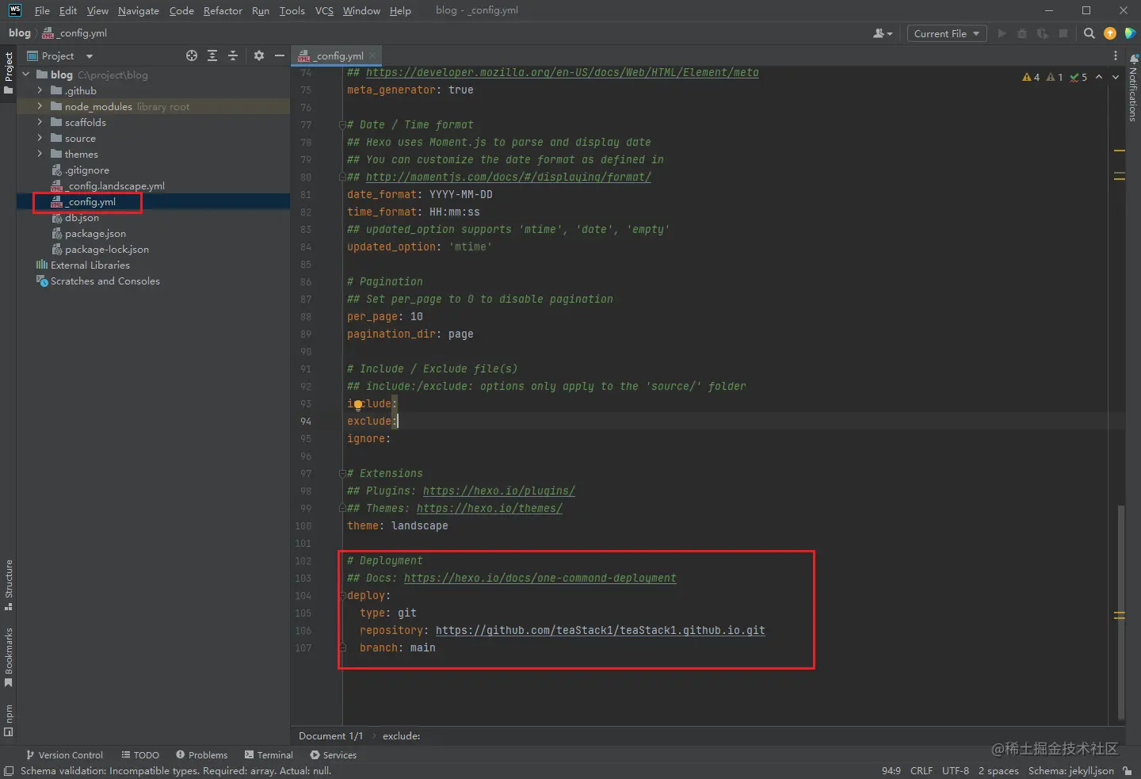
Task: Open the Code With Me user icon
Action: (882, 33)
